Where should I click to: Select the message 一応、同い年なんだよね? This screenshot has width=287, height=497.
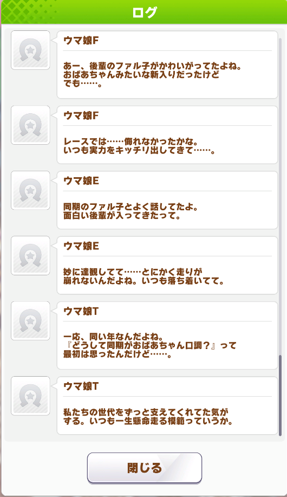click(167, 335)
